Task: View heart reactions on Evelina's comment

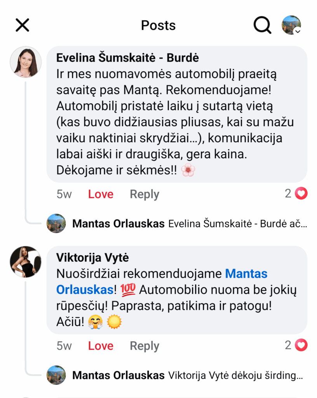Action: pos(296,194)
